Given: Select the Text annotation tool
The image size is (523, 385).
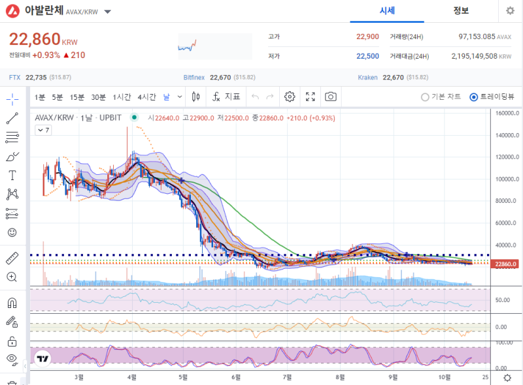Looking at the screenshot, I should (12, 175).
